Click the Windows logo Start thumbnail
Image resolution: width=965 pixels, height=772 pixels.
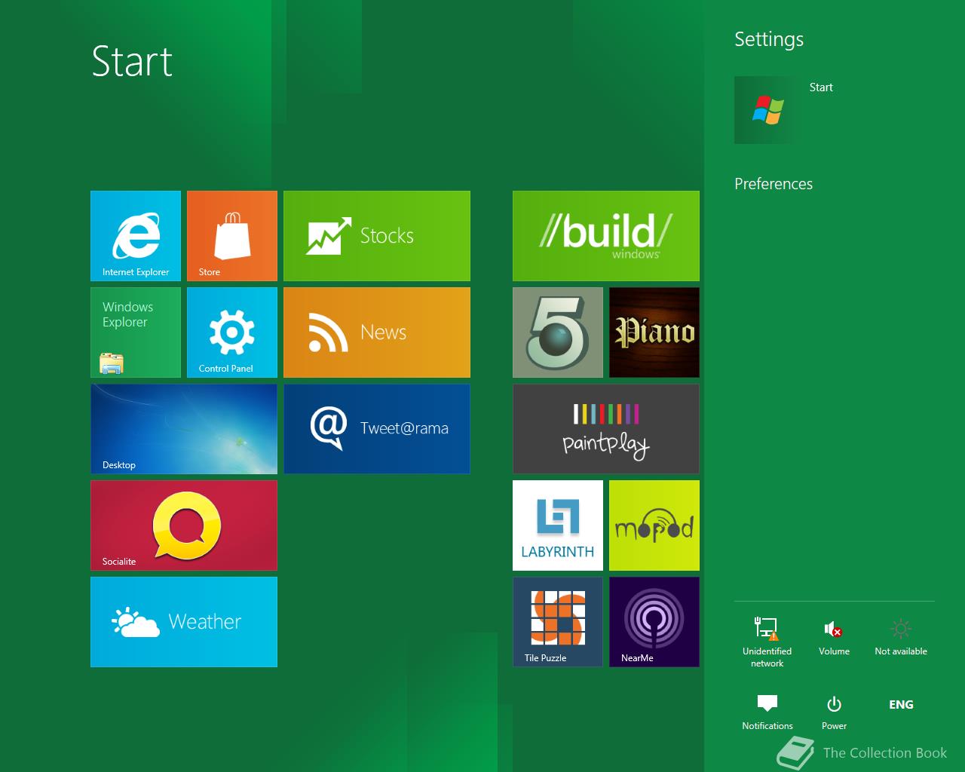(767, 110)
